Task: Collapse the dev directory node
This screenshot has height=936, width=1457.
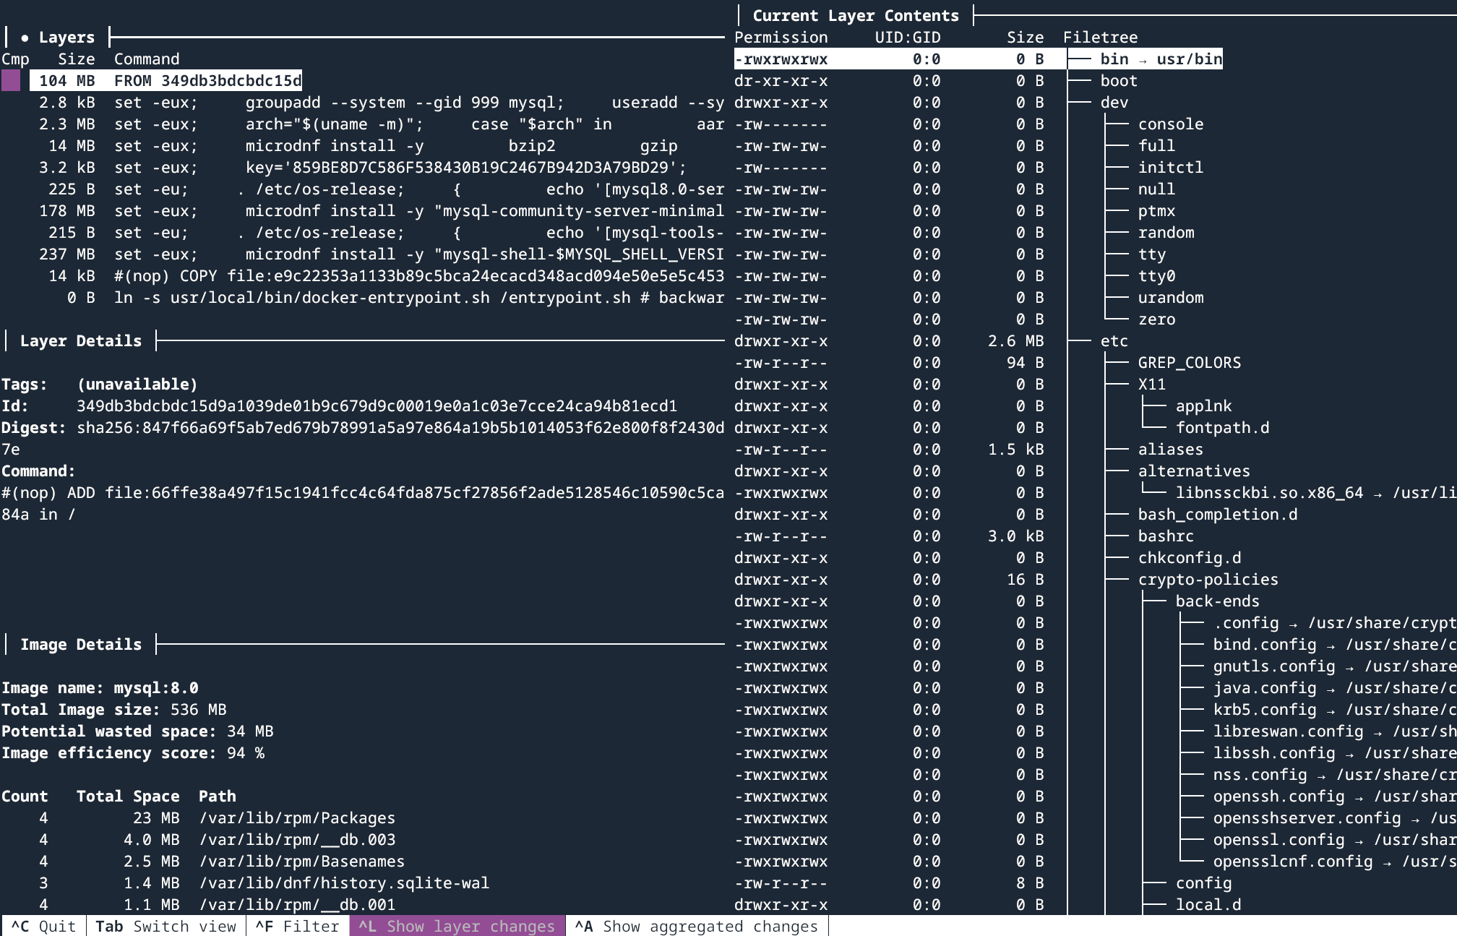Action: 1114,103
